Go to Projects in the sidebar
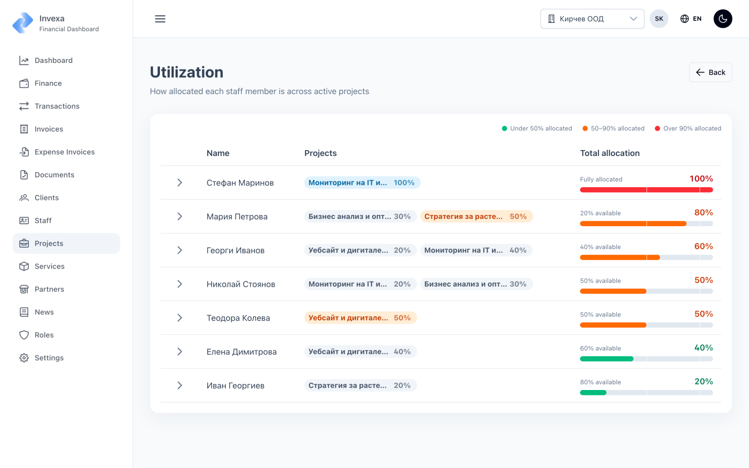Viewport: 749px width, 468px height. coord(66,243)
